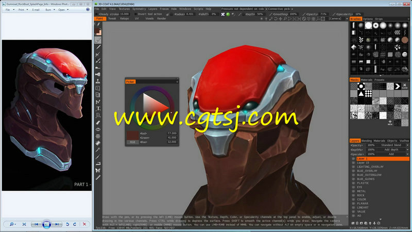
Task: Select the text tool (T) in toolbar
Action: [98, 109]
